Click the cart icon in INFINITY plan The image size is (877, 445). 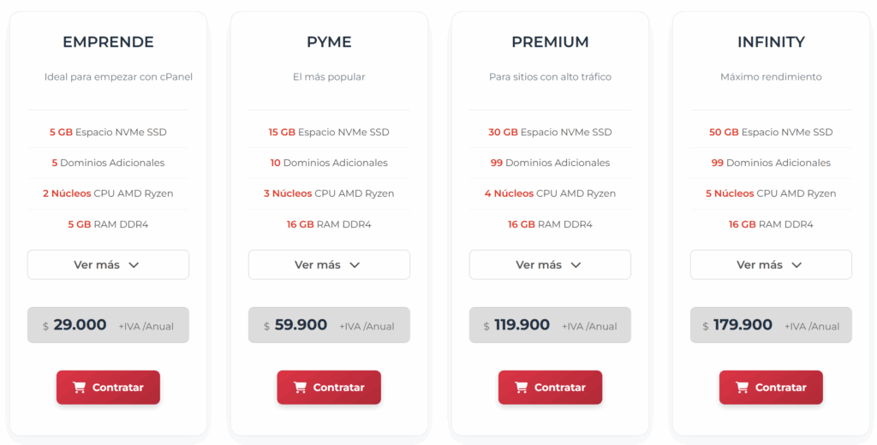pyautogui.click(x=743, y=388)
